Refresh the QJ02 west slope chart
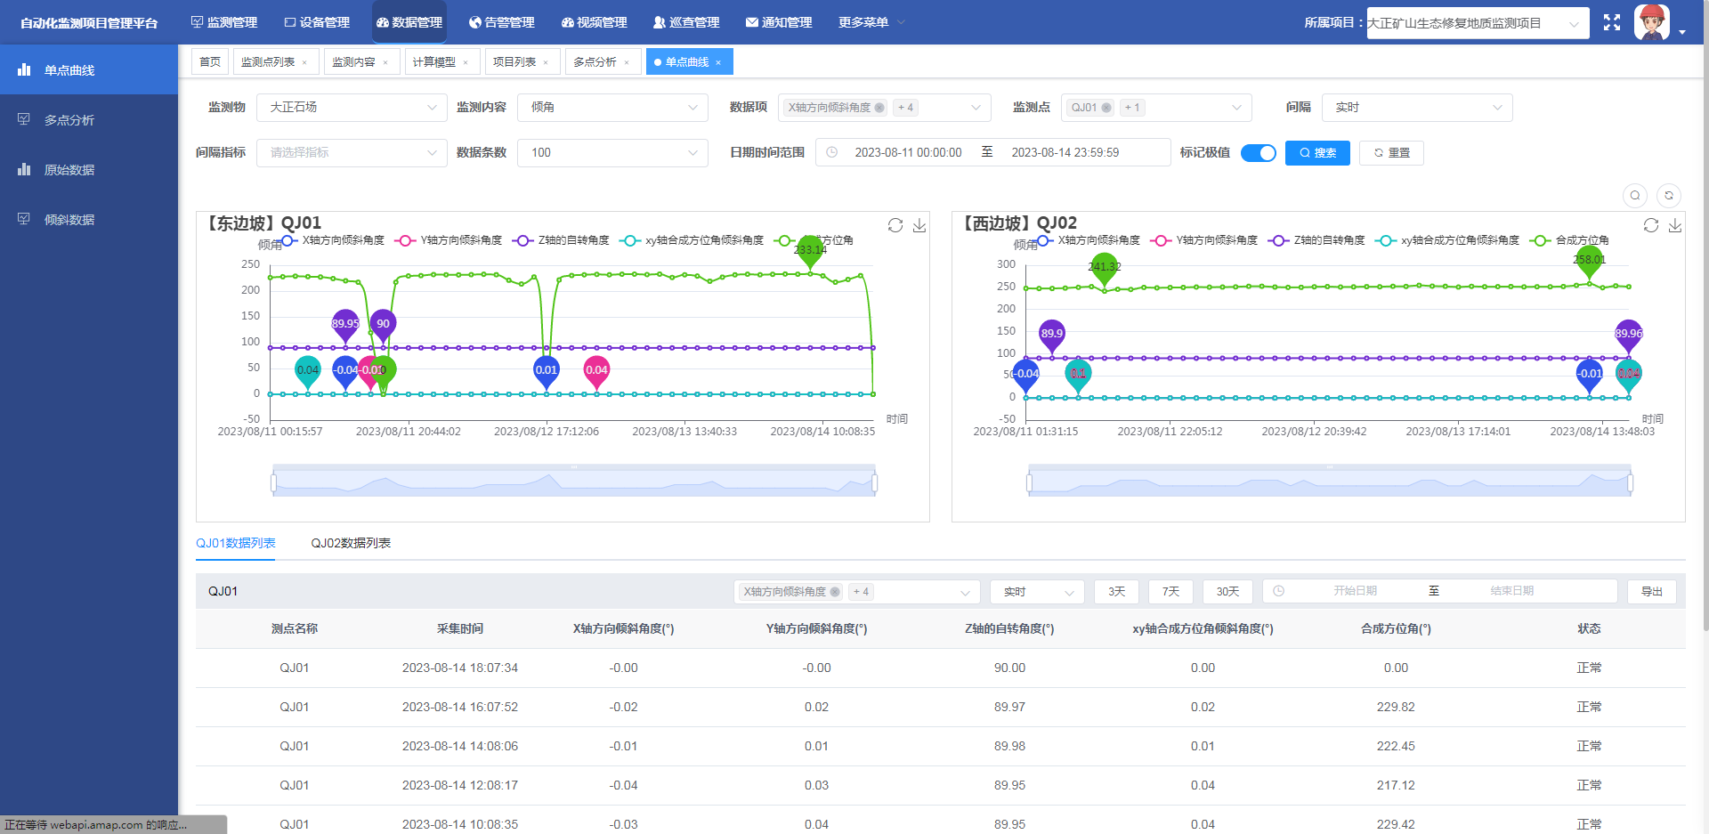 (x=1651, y=225)
